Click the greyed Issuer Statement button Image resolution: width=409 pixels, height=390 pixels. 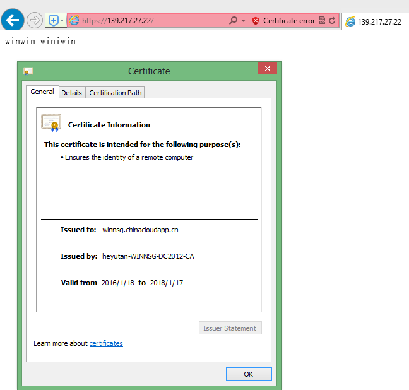pyautogui.click(x=230, y=328)
